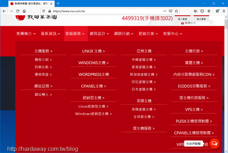Open Firefox account icon
Screen dimensions: 228x153
(209, 11)
